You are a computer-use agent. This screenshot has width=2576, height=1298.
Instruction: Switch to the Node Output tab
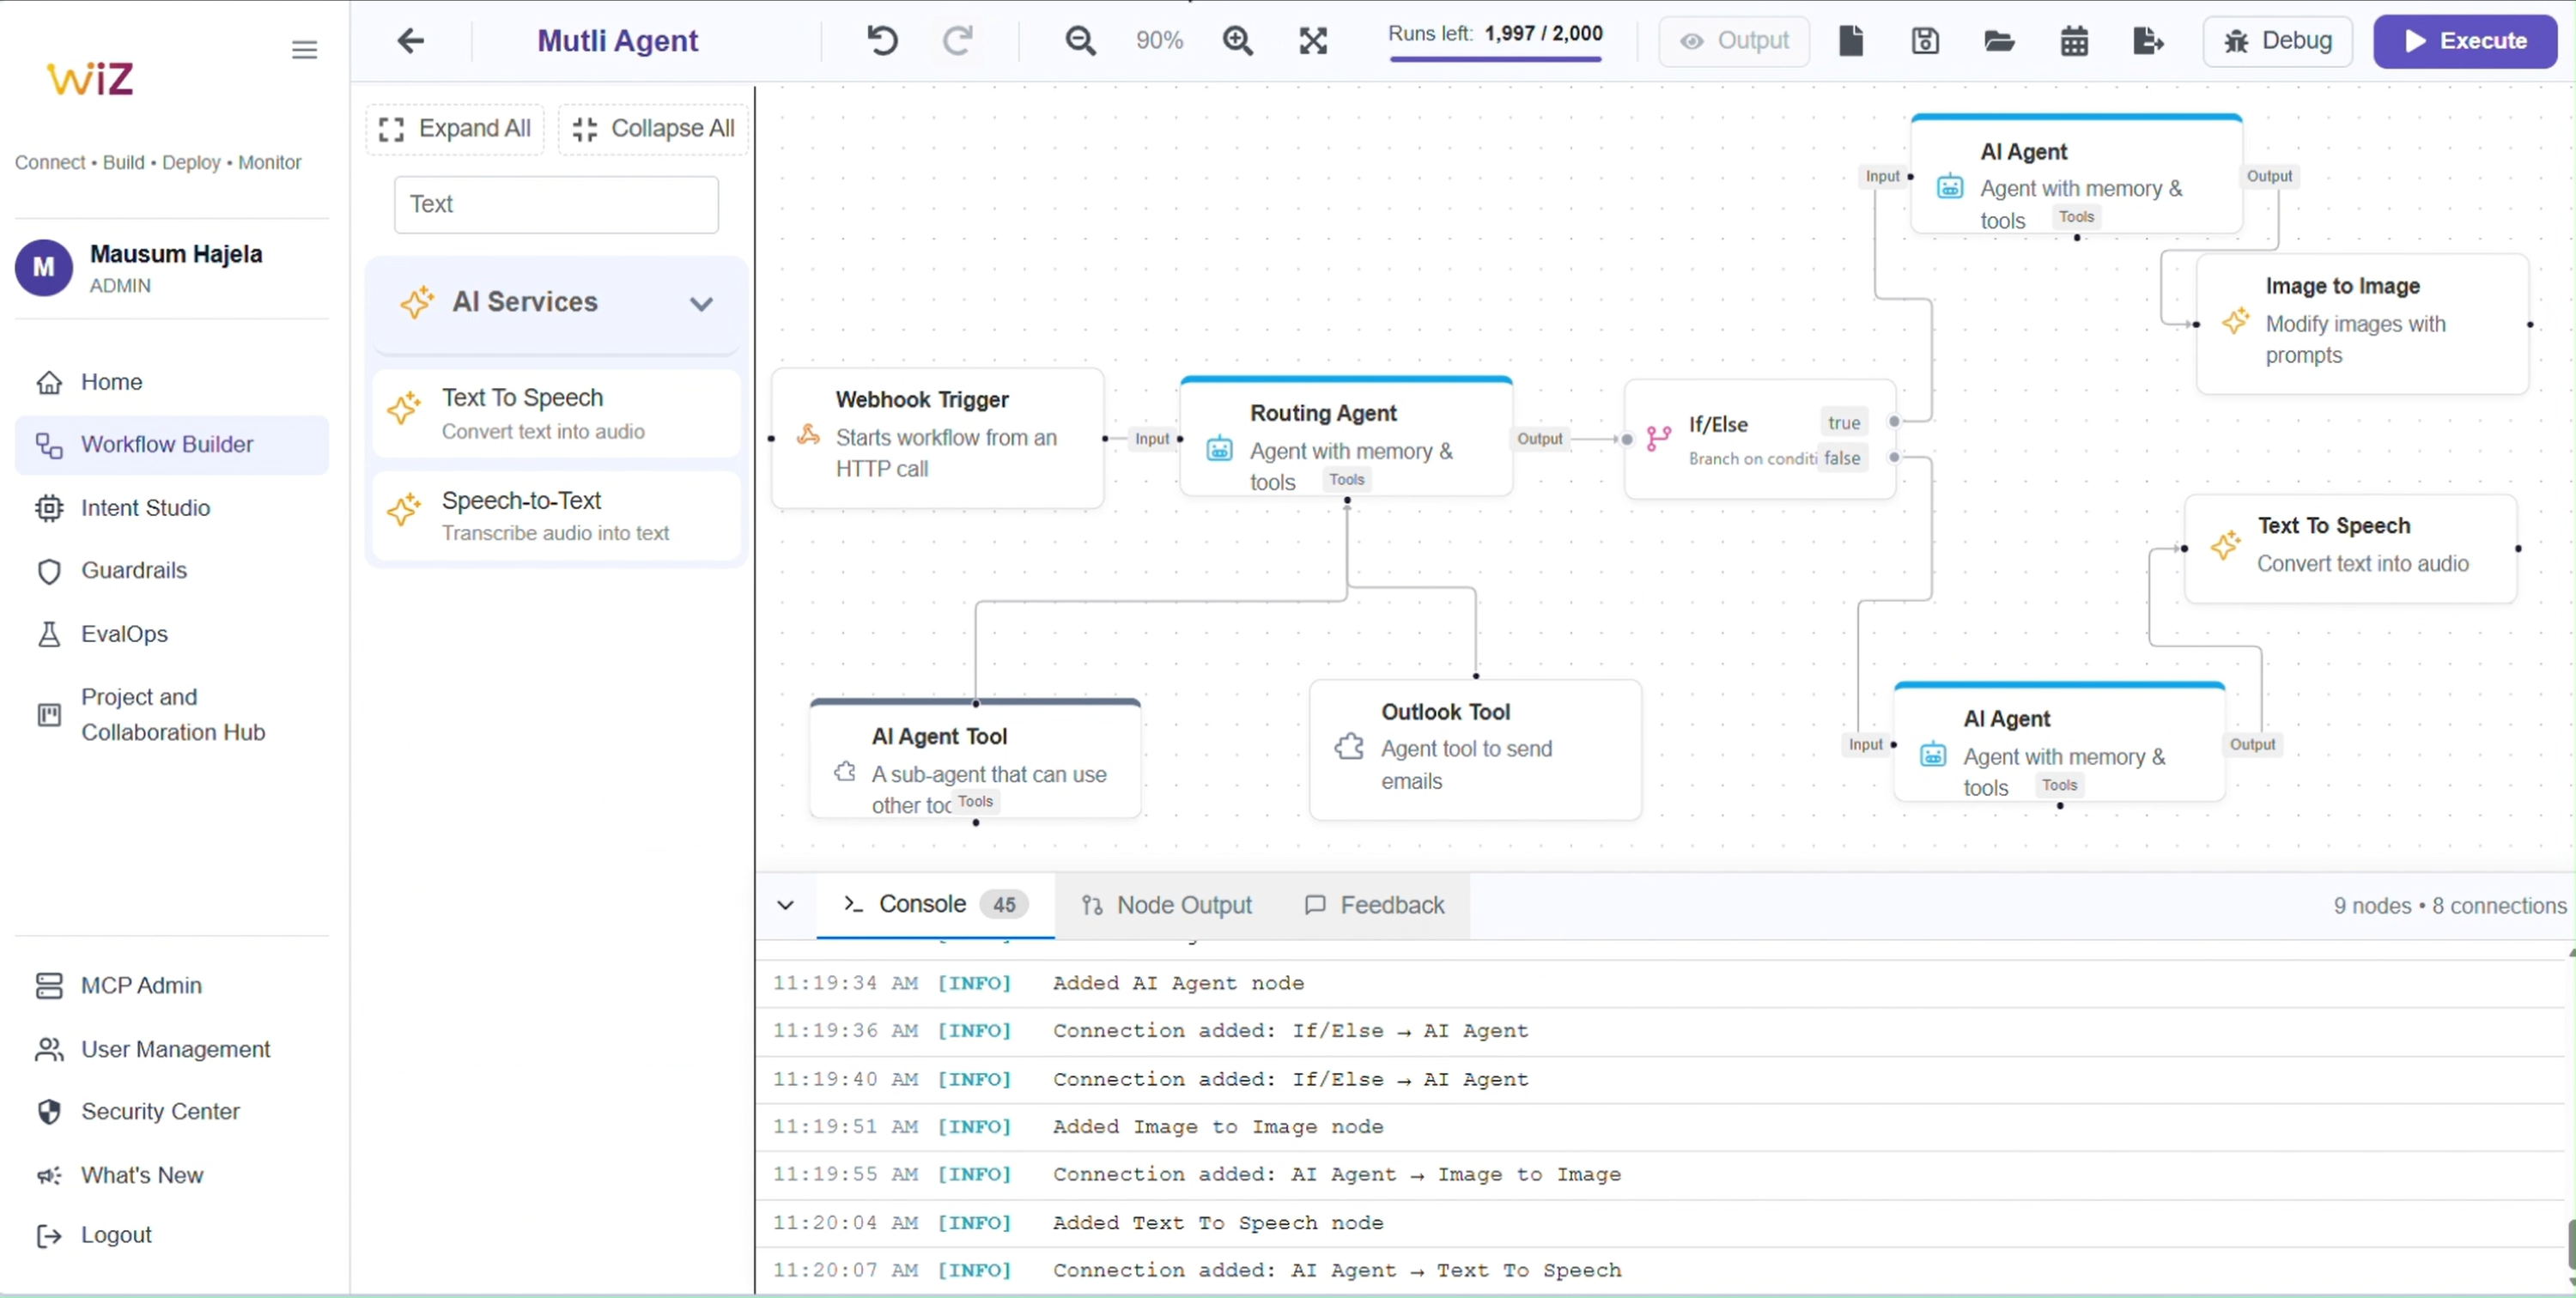pos(1166,905)
